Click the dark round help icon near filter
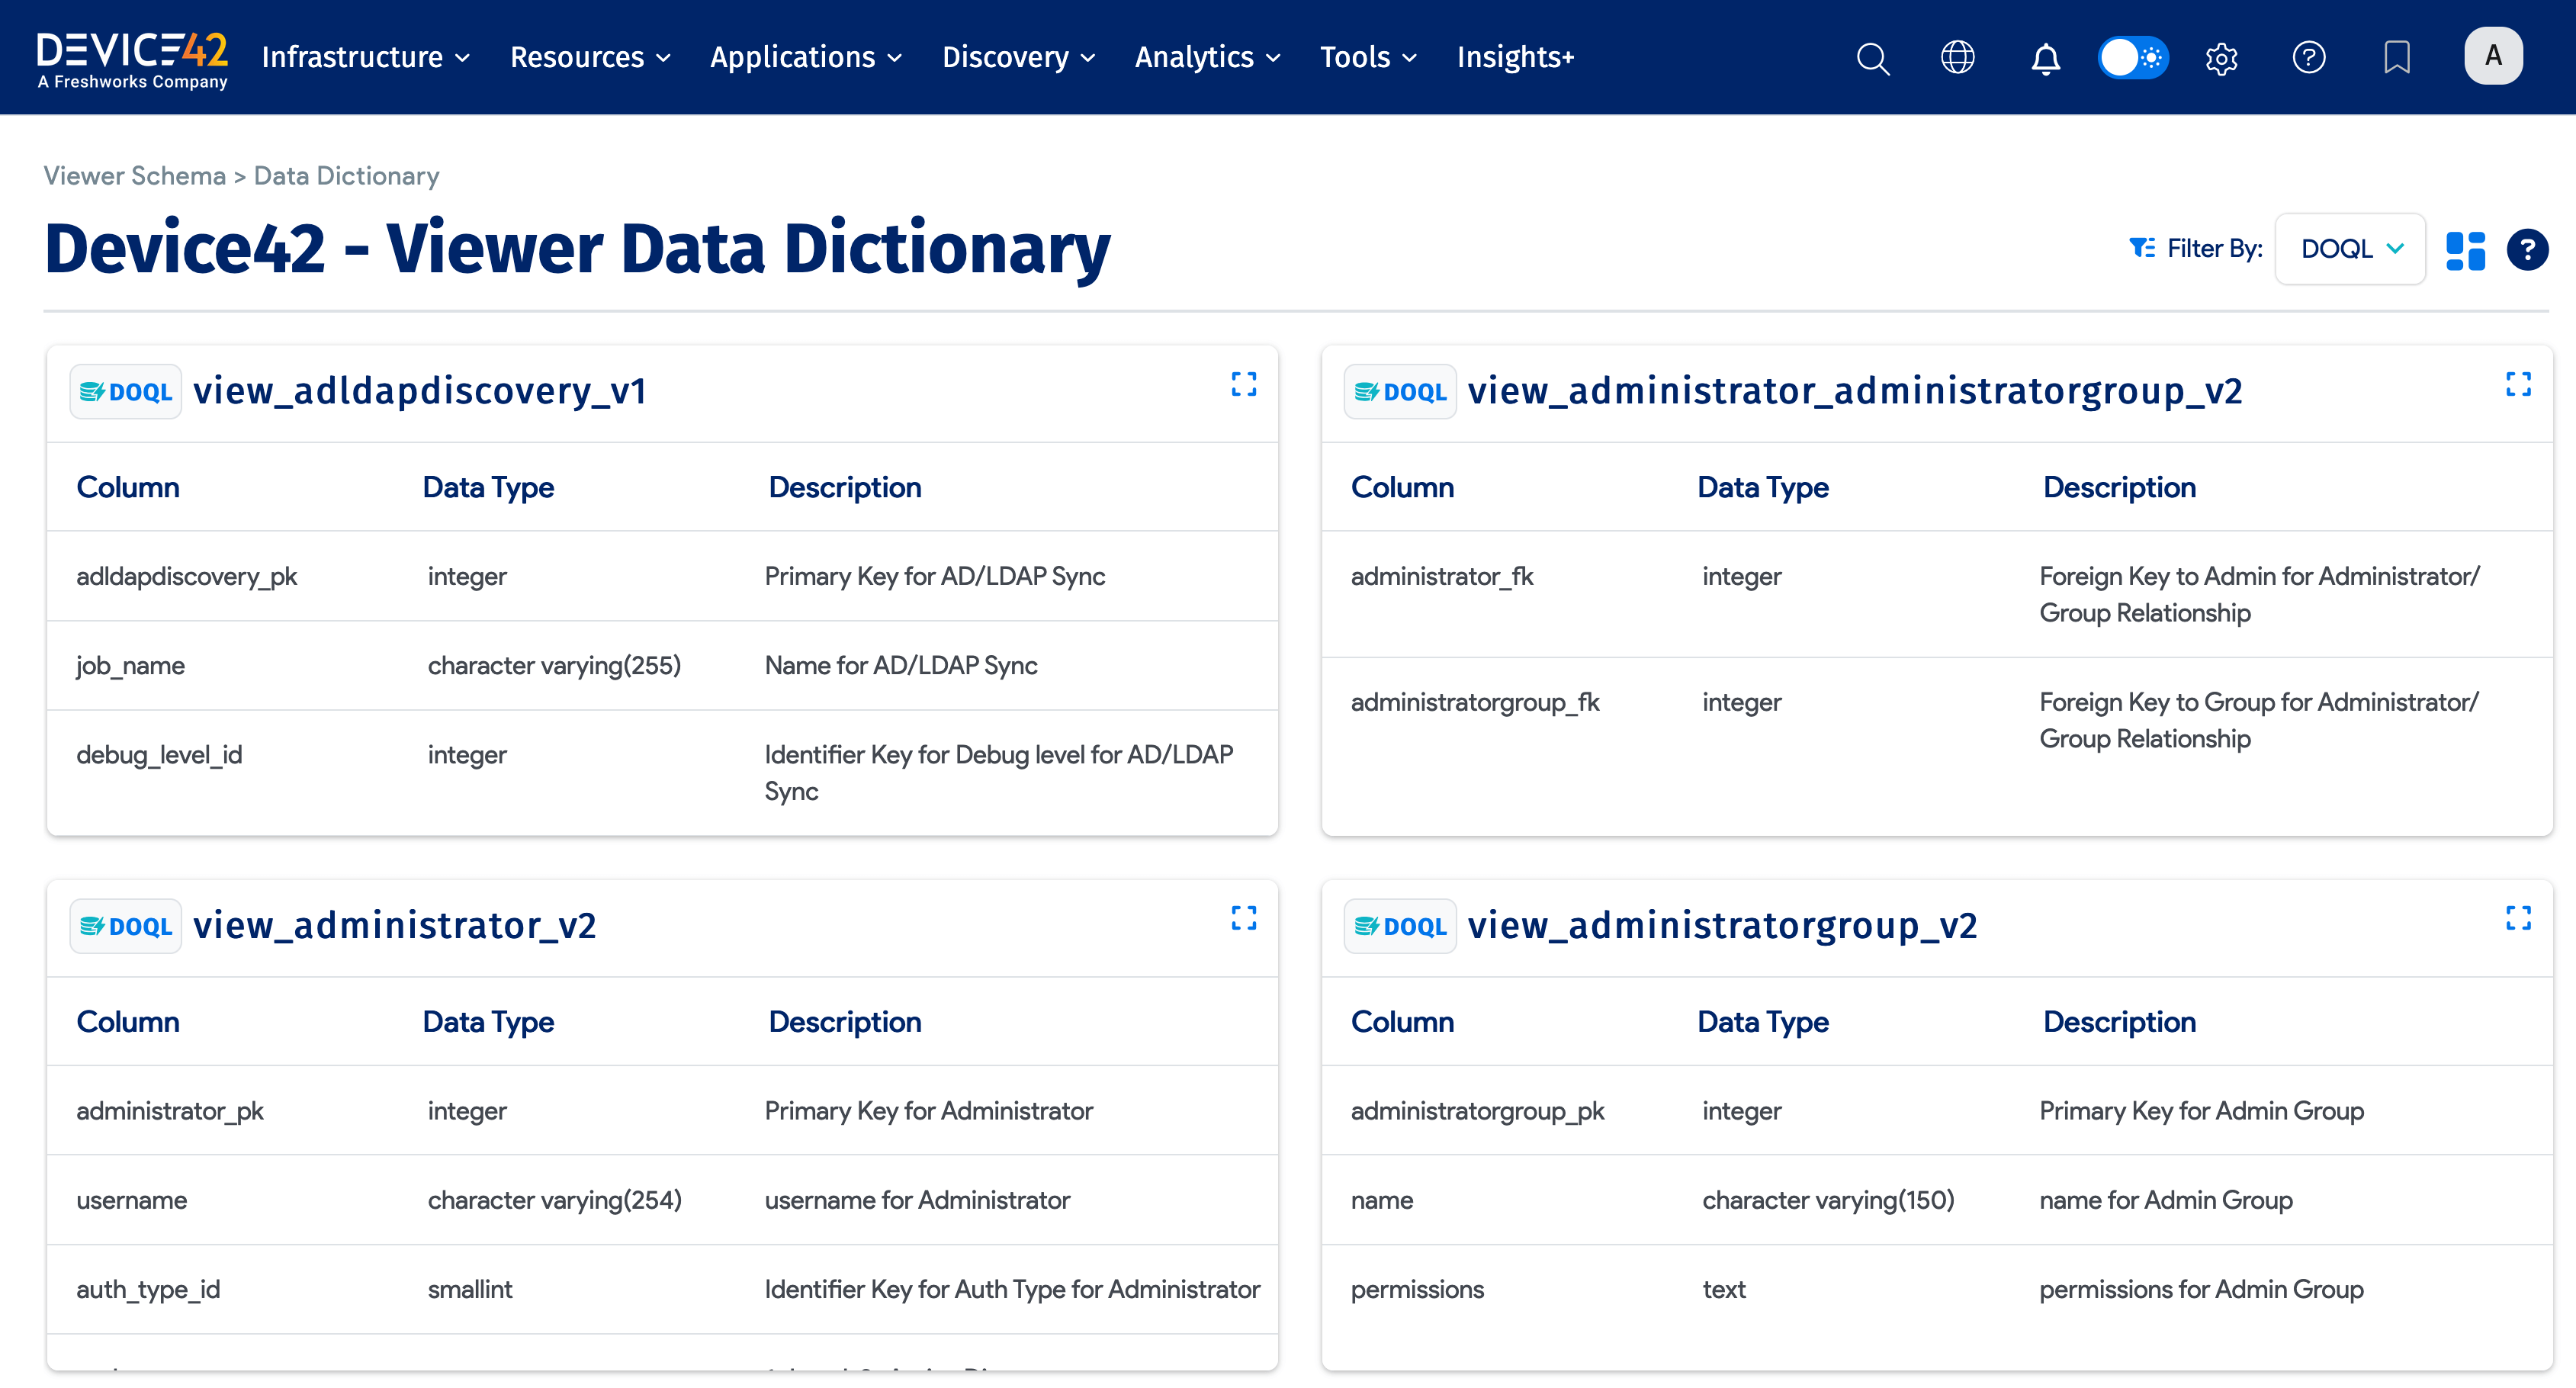Screen dimensions: 2576x1388 [x=2527, y=250]
